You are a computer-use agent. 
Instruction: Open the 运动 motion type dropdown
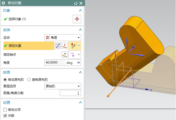tap(63, 38)
